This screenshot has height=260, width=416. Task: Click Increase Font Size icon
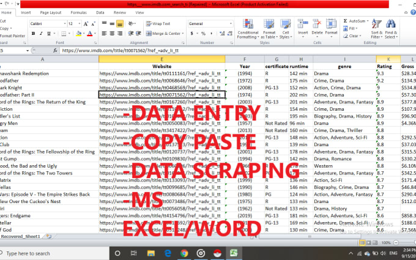tap(86, 24)
